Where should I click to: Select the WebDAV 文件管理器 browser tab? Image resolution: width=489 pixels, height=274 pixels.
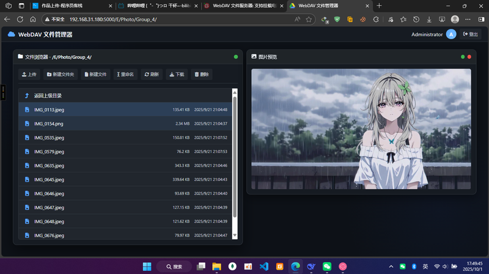coord(329,6)
